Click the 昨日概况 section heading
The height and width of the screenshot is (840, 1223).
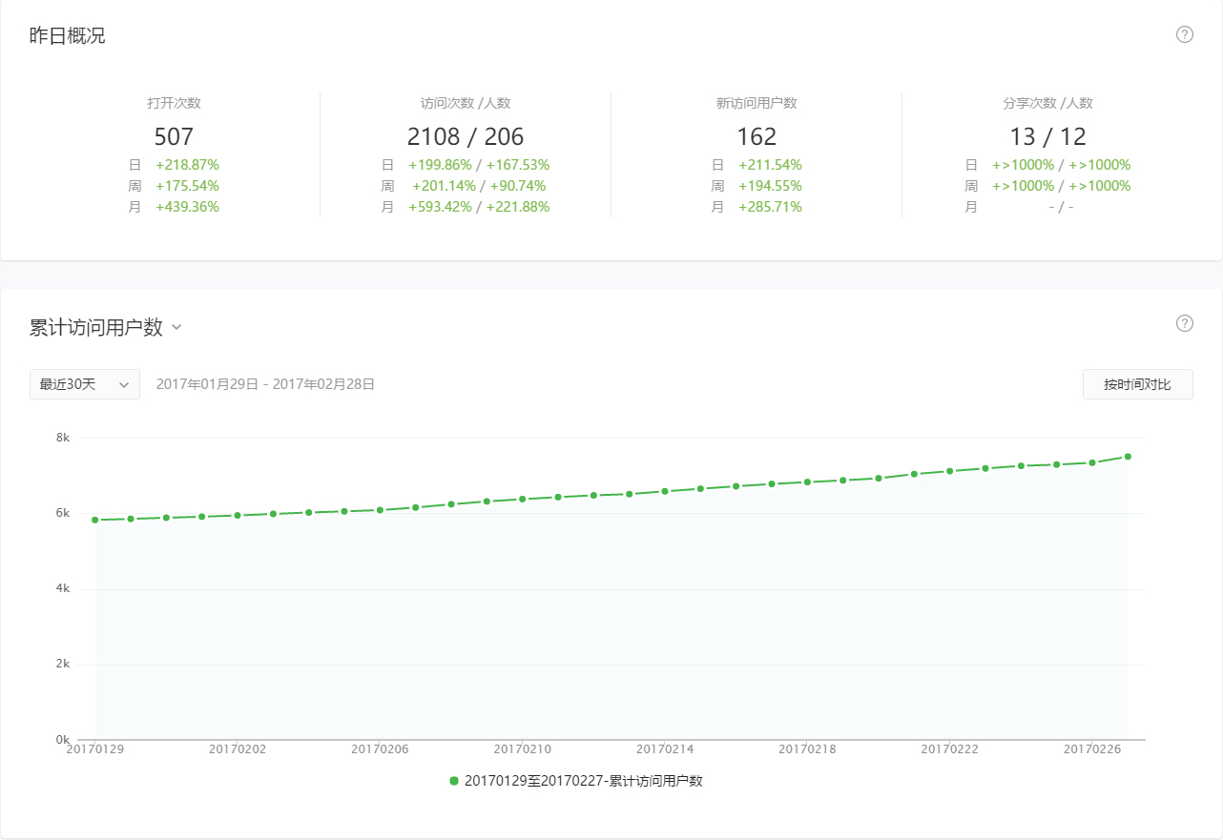coord(68,36)
